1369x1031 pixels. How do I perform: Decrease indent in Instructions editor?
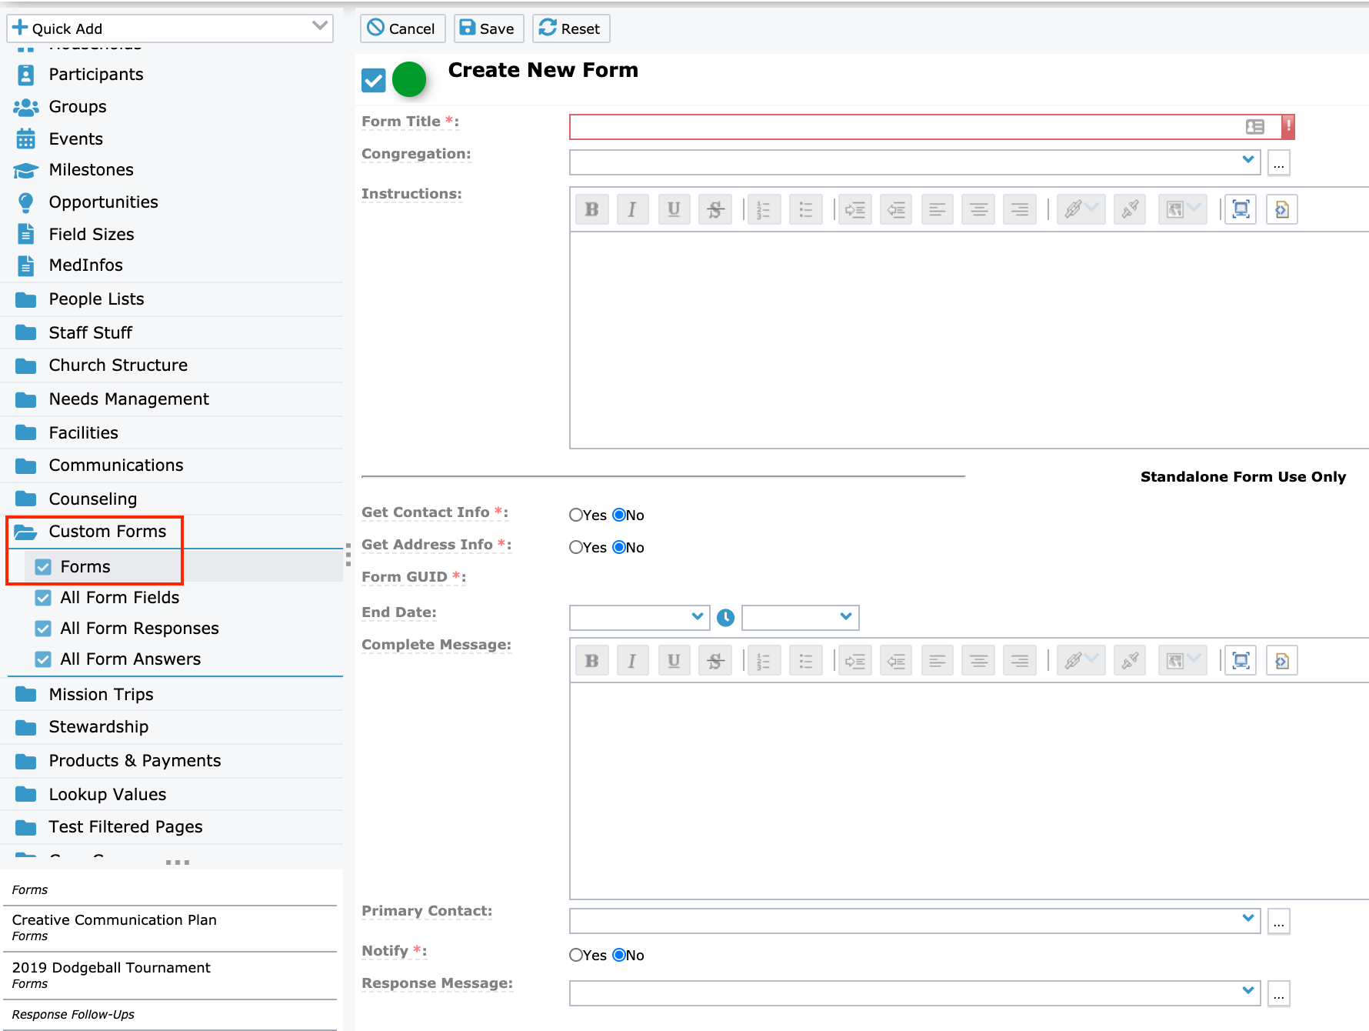[896, 209]
